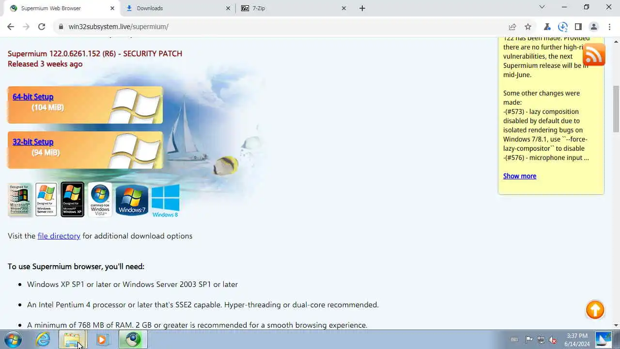Toggle the side panel icon
The height and width of the screenshot is (349, 620).
tap(578, 27)
